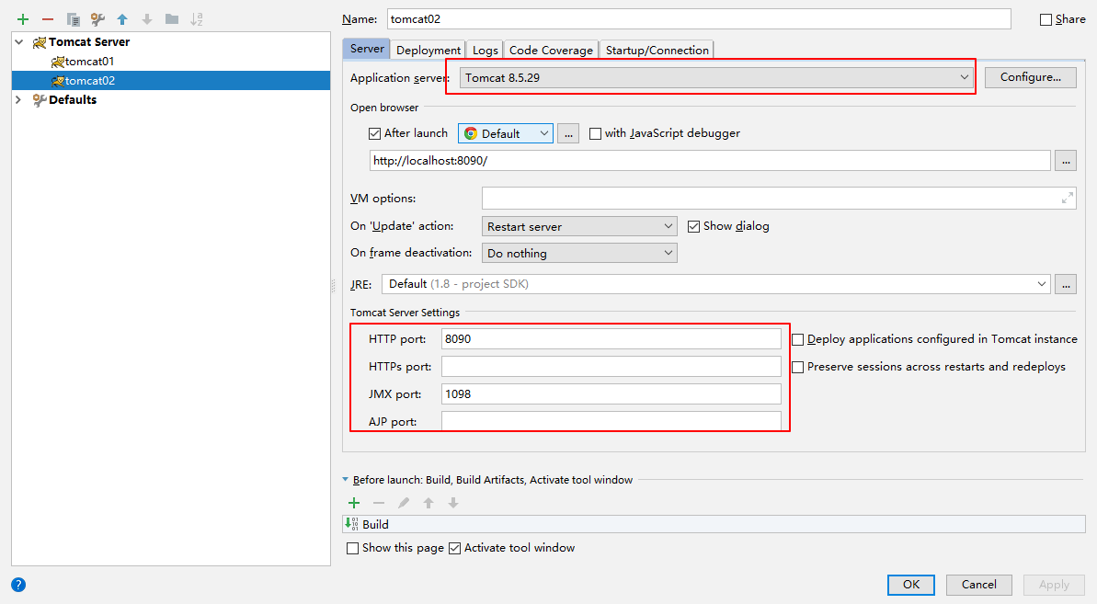Expand the Defaults tree node
Screen dimensions: 1097x604
click(18, 100)
